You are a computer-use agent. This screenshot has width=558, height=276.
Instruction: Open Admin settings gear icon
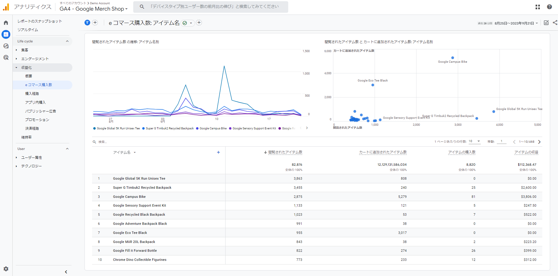click(x=6, y=269)
